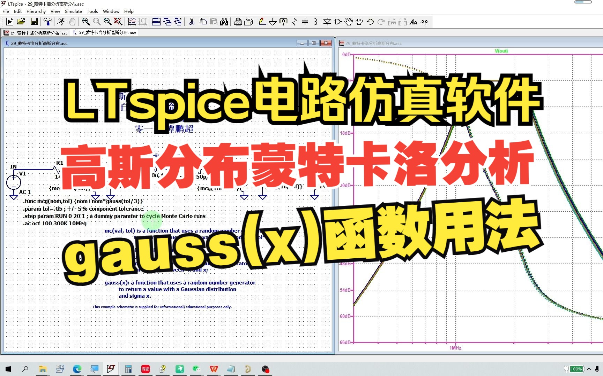603x376 pixels.
Task: Open WeChat from the taskbar
Action: (x=196, y=369)
